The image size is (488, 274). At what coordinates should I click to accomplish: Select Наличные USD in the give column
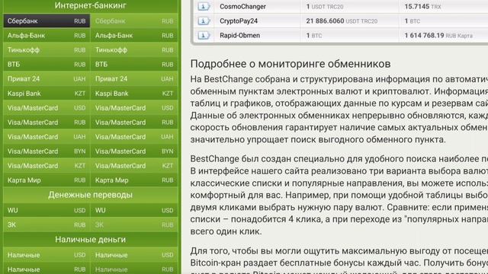(x=47, y=255)
